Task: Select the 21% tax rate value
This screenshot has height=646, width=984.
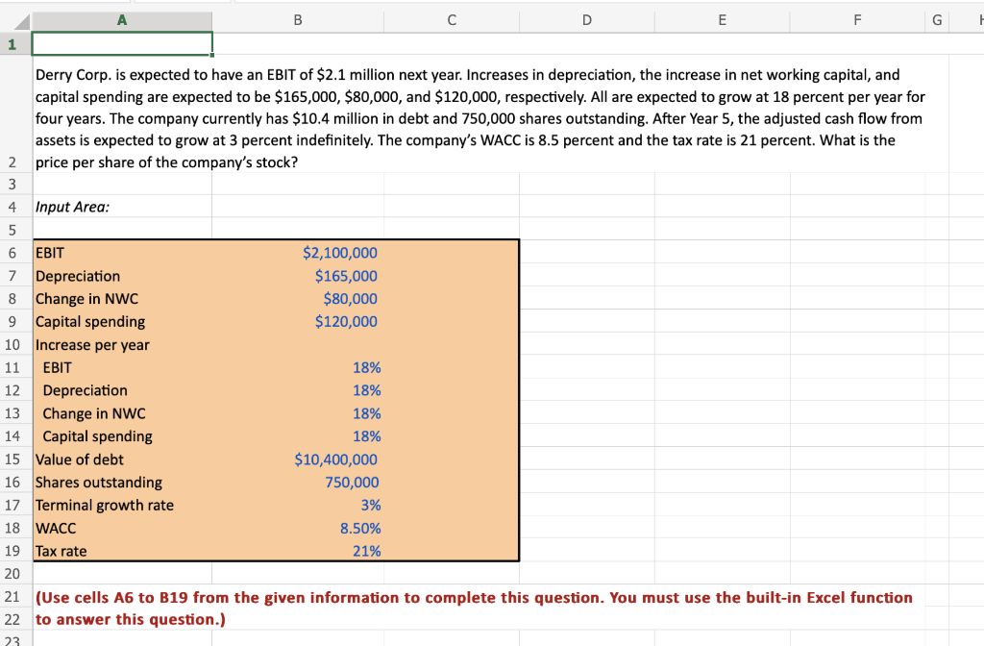Action: pos(366,551)
